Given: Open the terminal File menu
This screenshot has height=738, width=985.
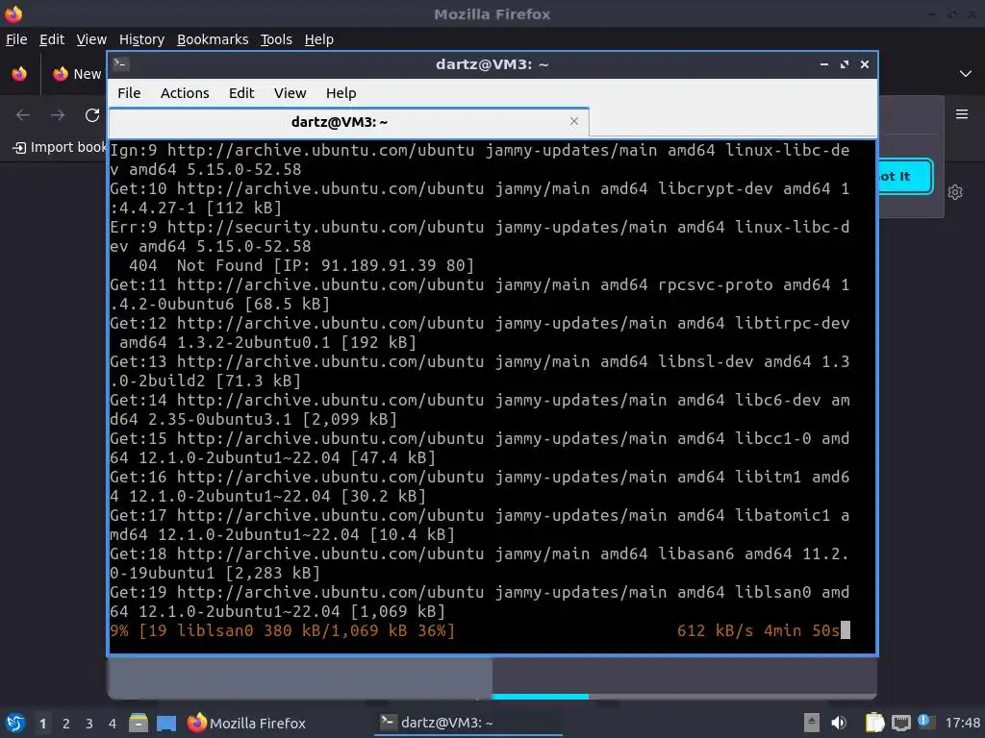Looking at the screenshot, I should (x=129, y=93).
